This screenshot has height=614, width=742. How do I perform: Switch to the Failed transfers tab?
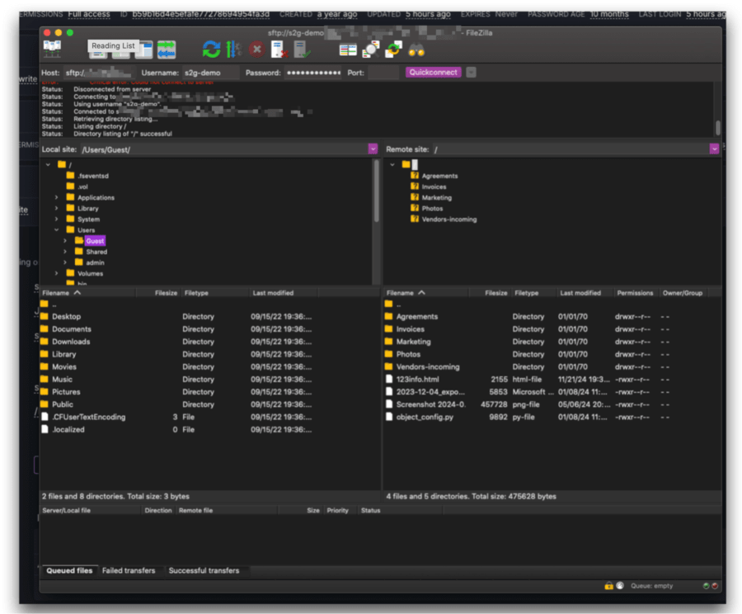coord(130,570)
